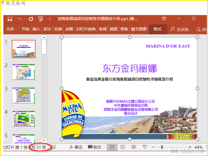Click text line 中外建城市规划设计院

[131, 106]
